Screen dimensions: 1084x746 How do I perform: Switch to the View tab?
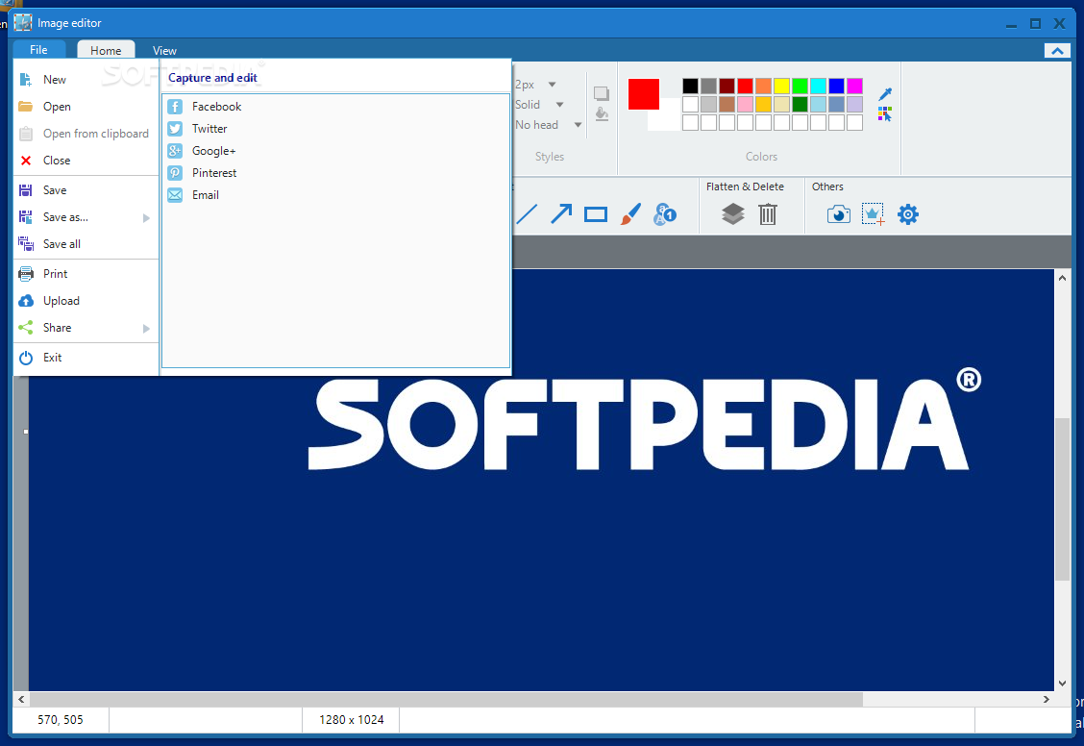[x=164, y=51]
